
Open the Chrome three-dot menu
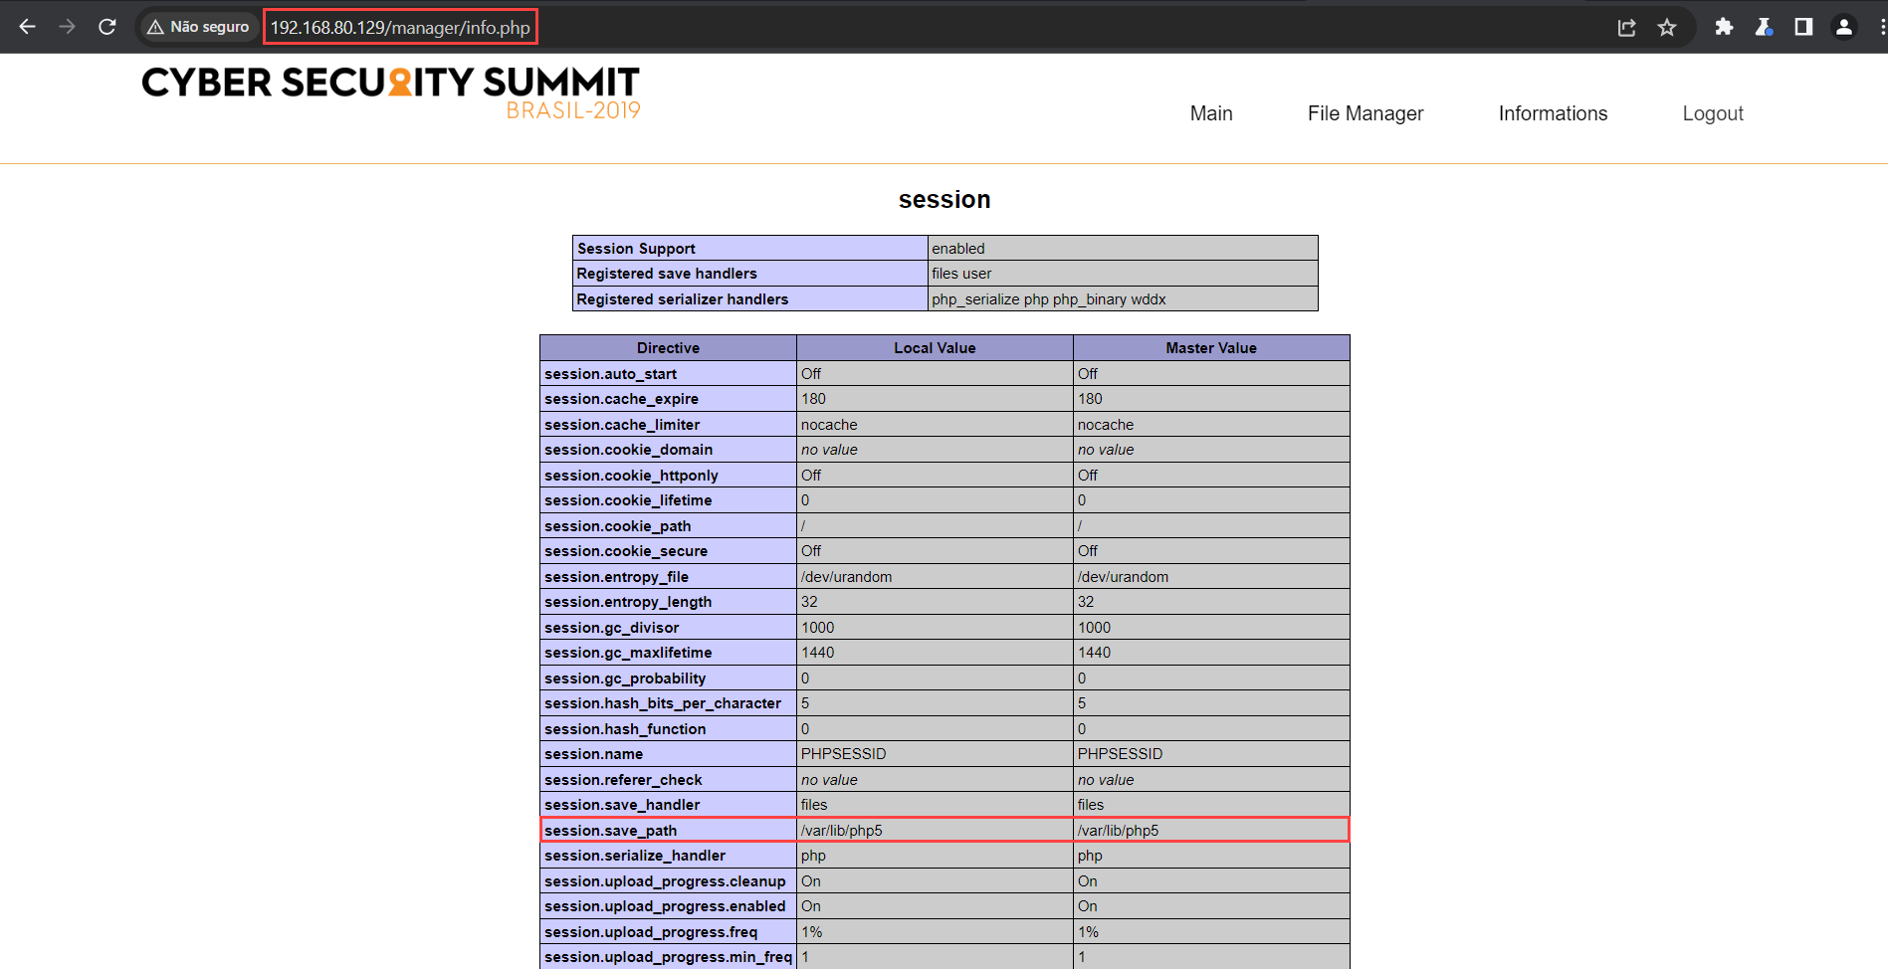point(1881,27)
